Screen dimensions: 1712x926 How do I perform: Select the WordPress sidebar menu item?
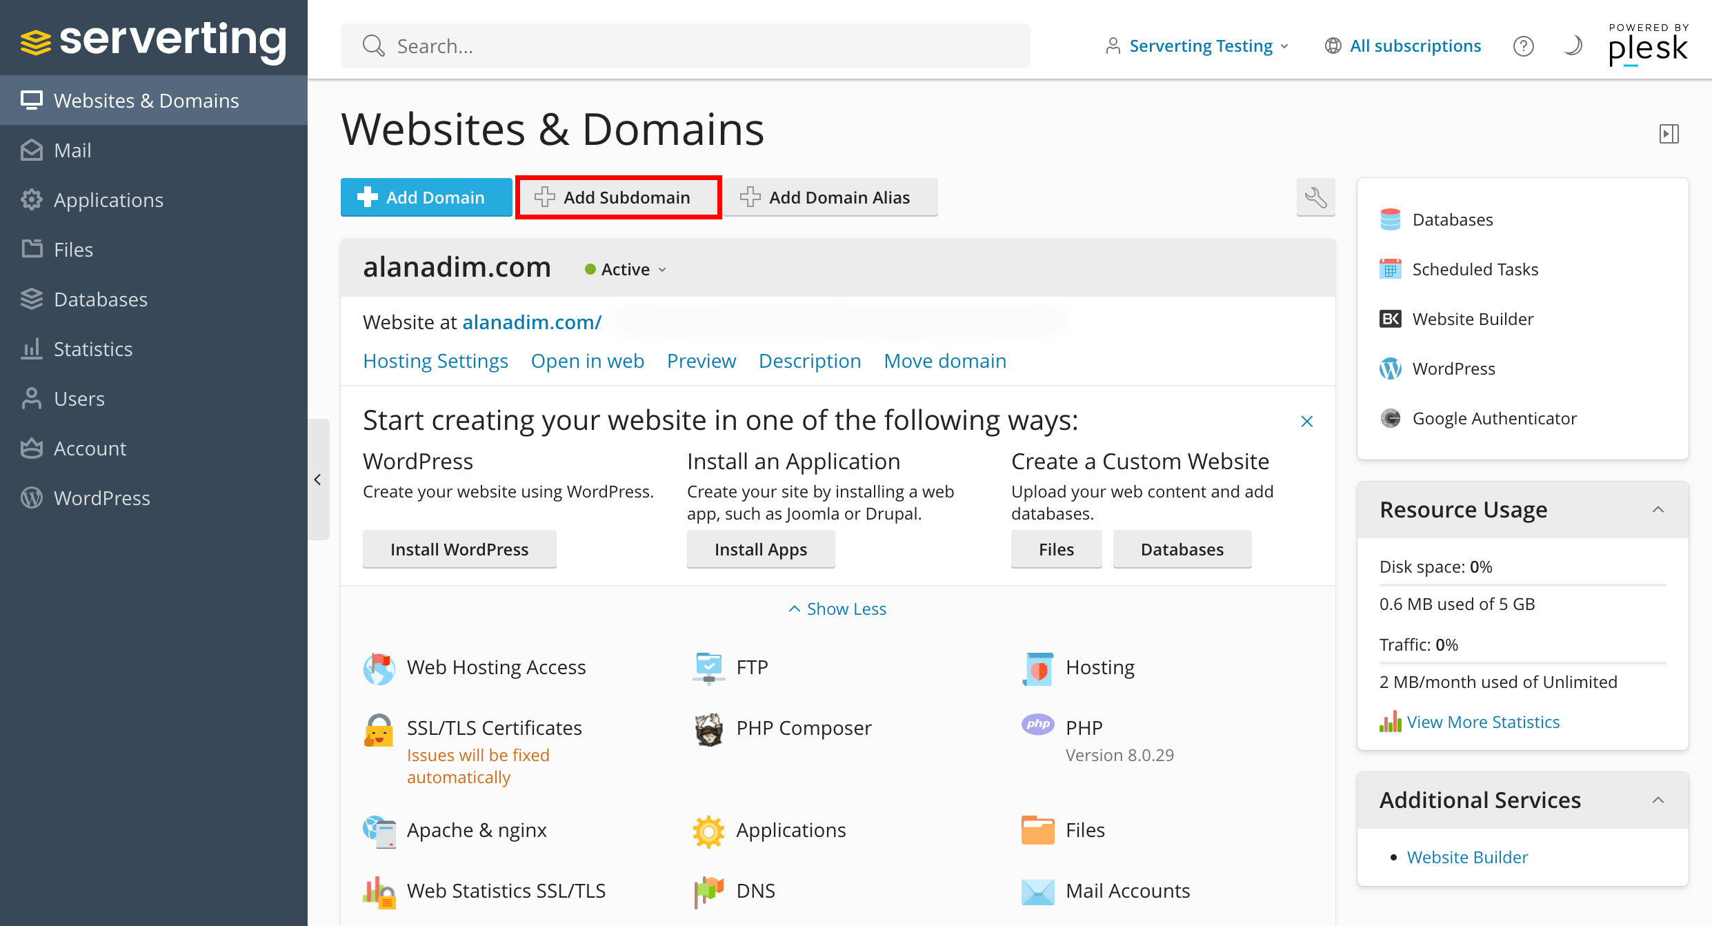click(x=101, y=498)
